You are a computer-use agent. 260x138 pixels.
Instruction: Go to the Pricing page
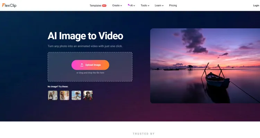pos(173,6)
